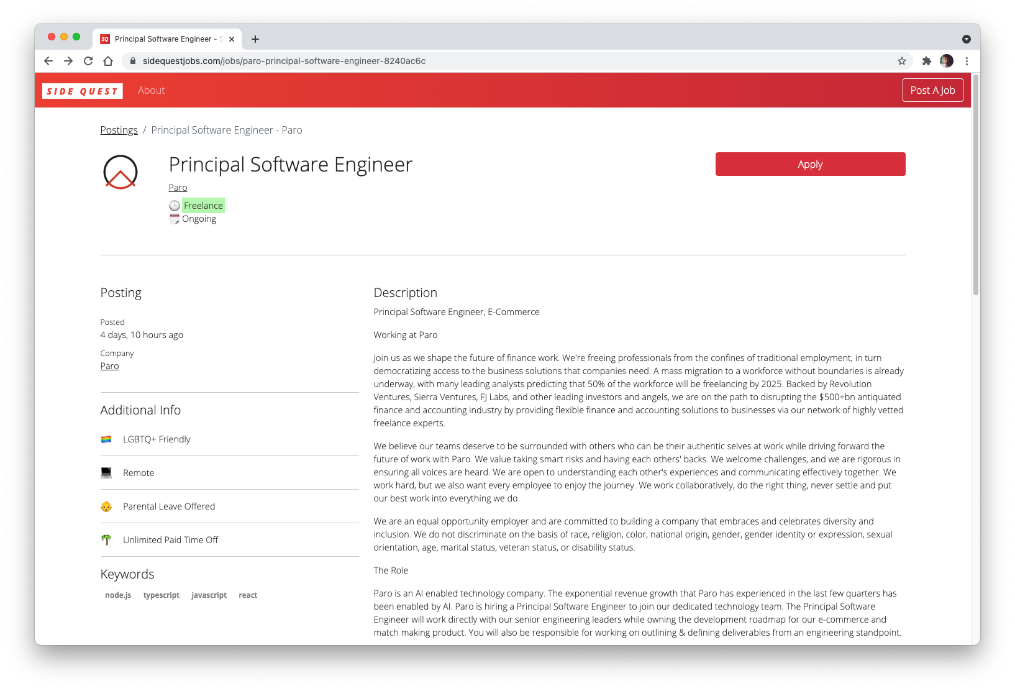Screen dimensions: 1015x691
Task: Click the Remote info text
Action: tap(139, 473)
